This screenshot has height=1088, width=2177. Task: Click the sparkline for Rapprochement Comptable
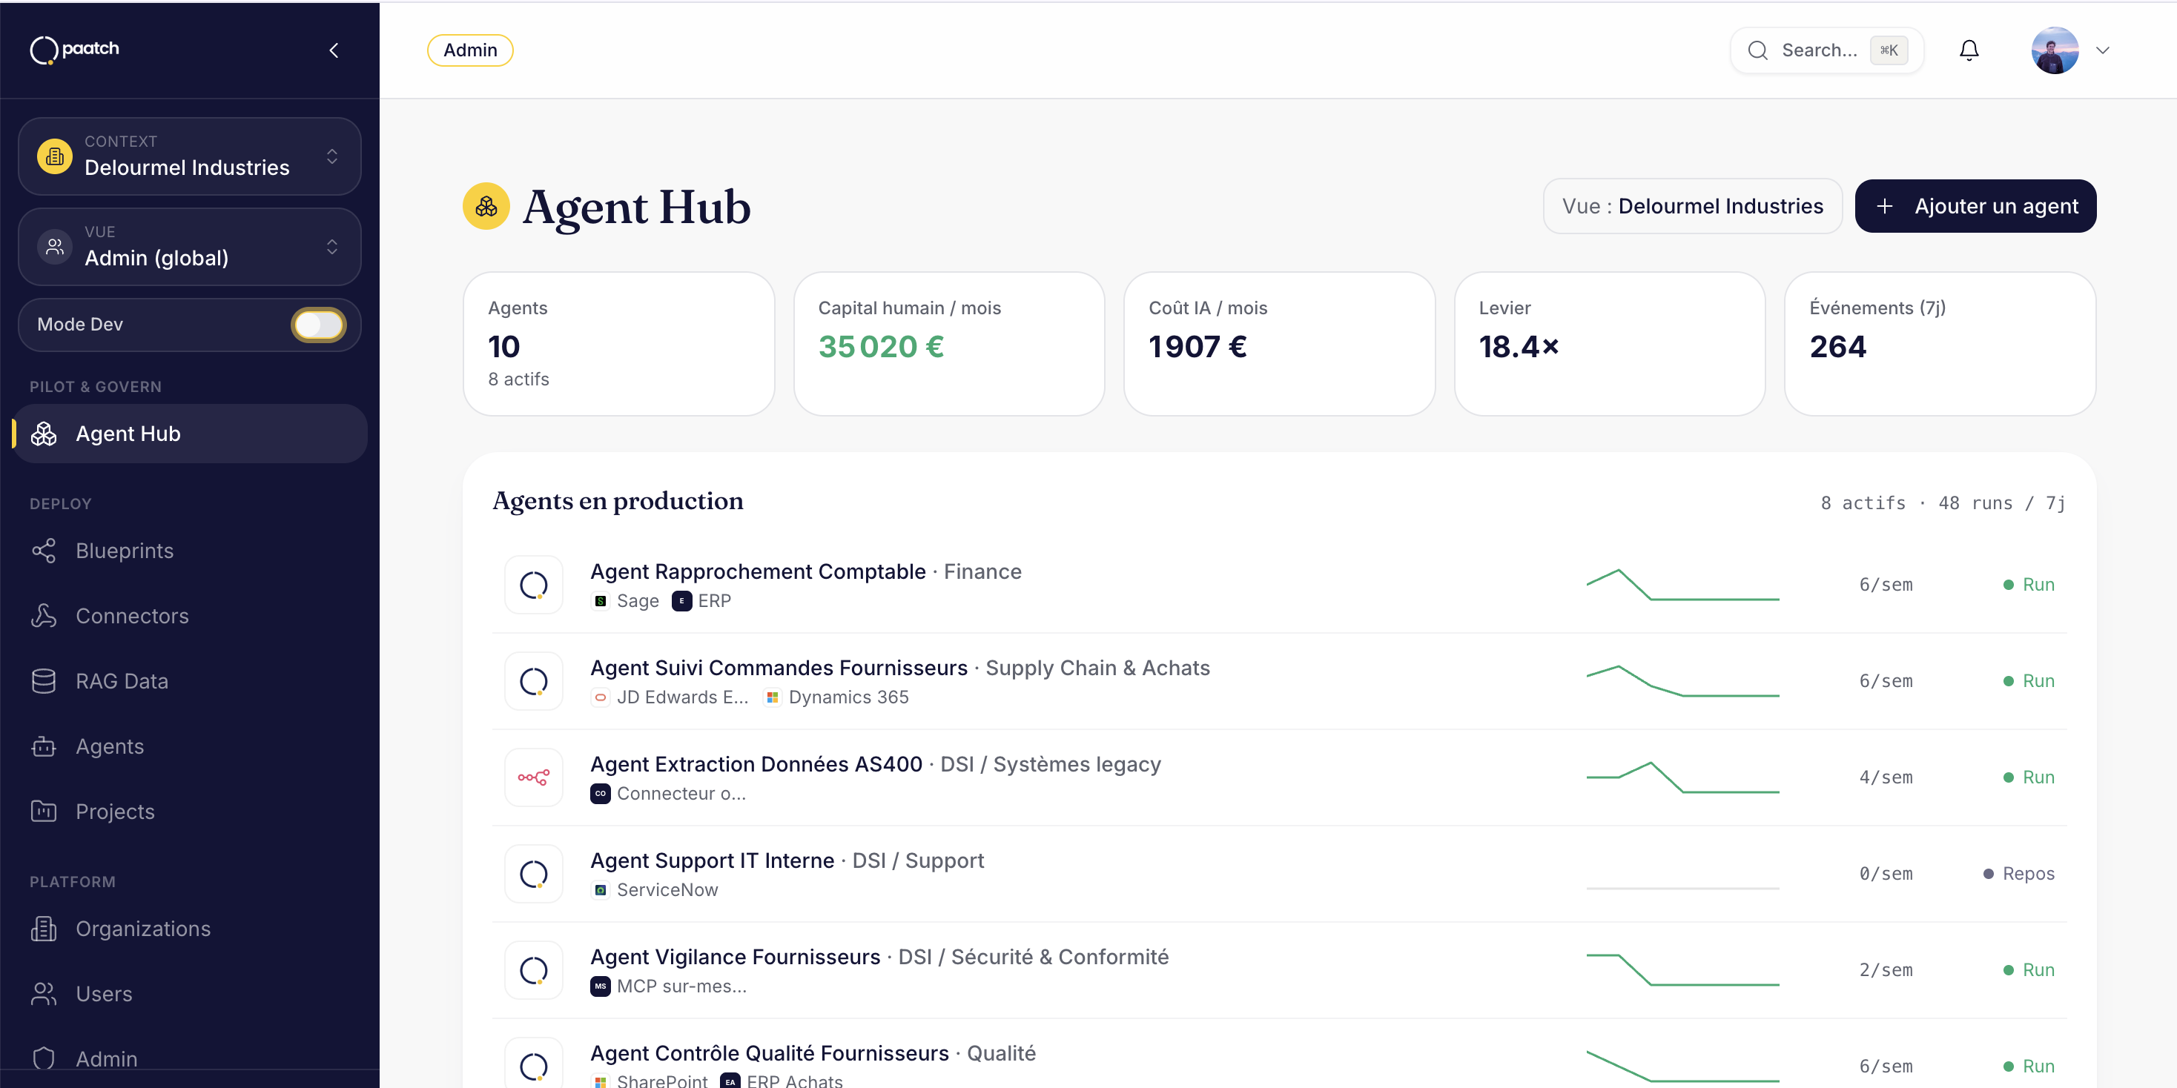click(1682, 585)
